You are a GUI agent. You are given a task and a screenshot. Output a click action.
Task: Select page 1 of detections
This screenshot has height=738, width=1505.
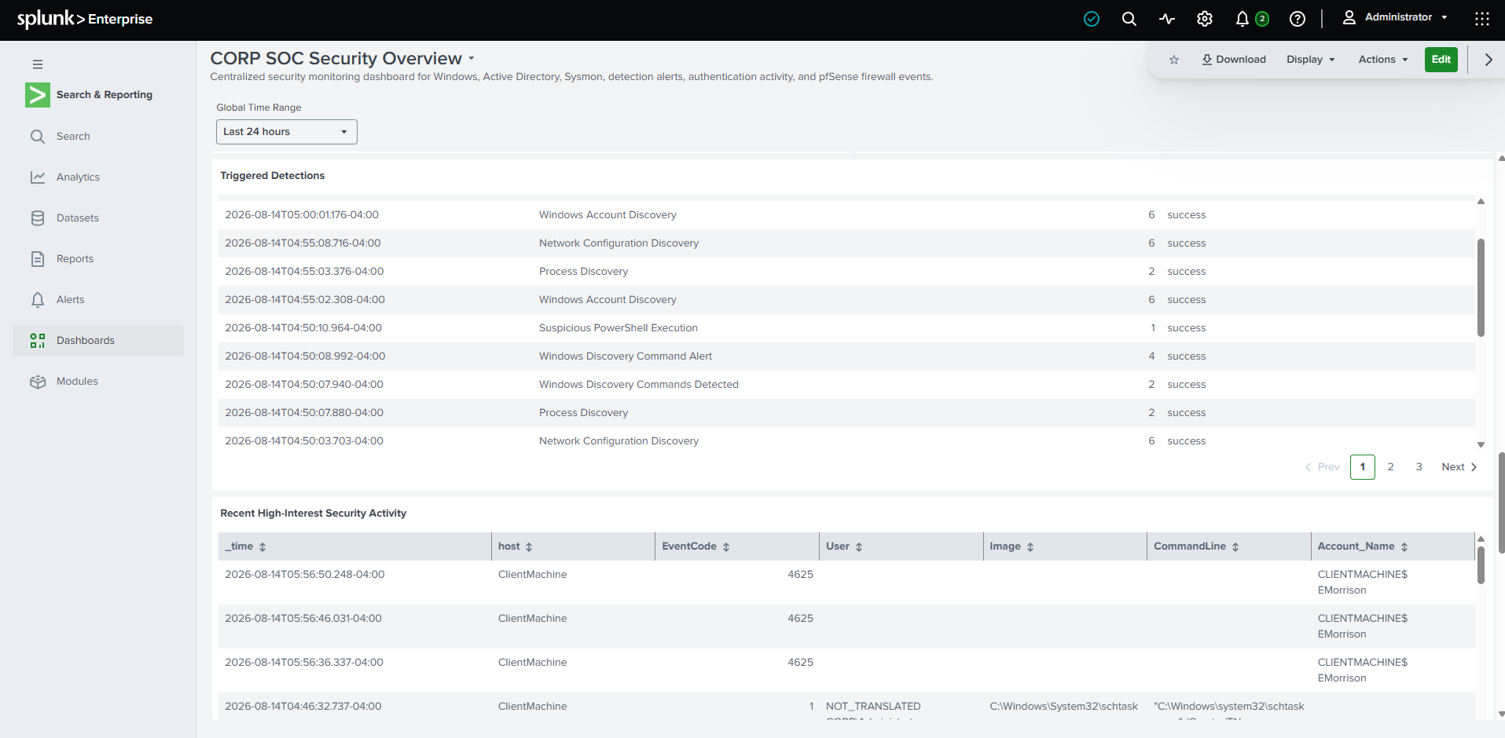1363,467
